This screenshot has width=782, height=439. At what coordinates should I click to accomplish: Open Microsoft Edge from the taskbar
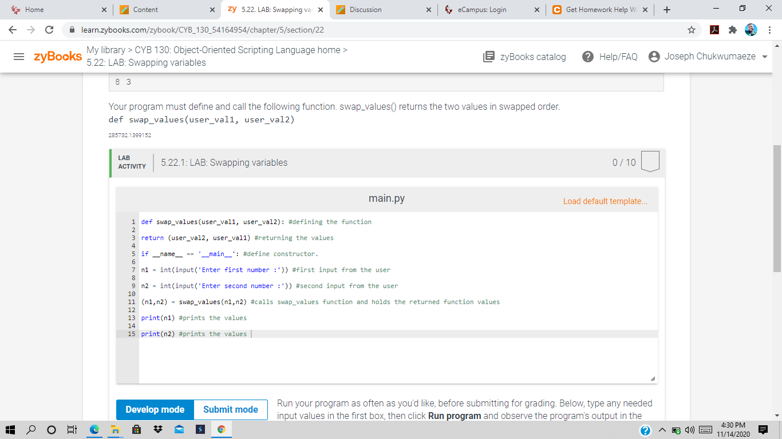(94, 429)
